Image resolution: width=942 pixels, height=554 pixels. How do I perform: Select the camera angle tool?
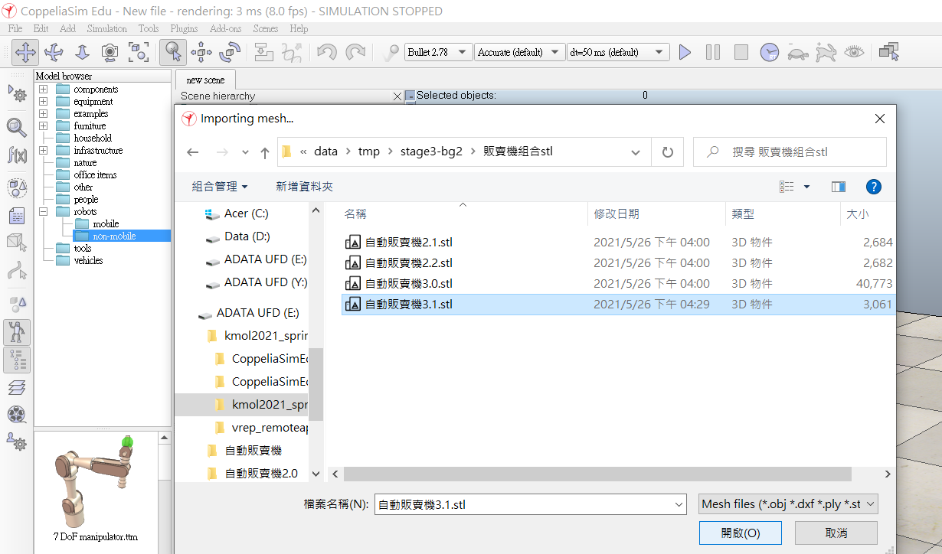pos(110,52)
